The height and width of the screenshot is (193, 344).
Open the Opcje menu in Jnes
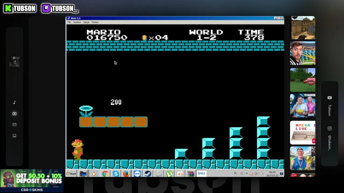(x=86, y=22)
